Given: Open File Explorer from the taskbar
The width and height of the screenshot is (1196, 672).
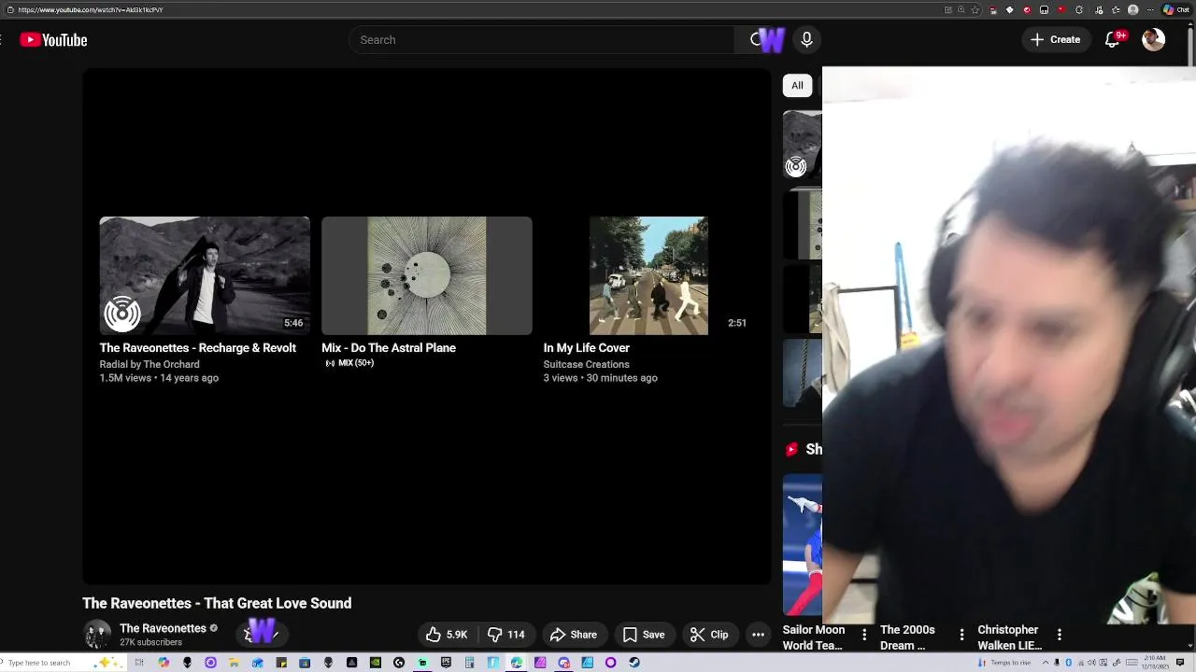Looking at the screenshot, I should [x=234, y=663].
